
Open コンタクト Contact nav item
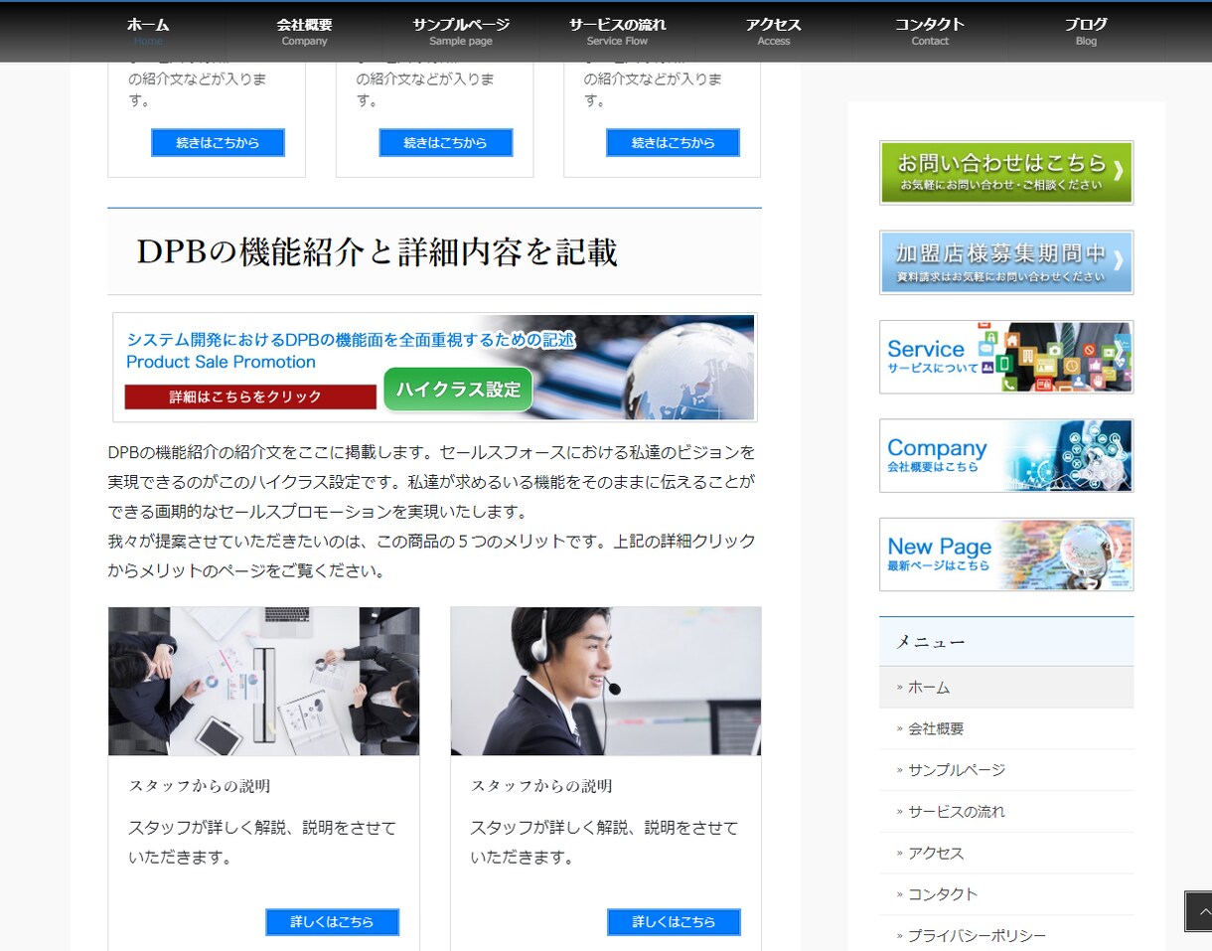pos(930,32)
